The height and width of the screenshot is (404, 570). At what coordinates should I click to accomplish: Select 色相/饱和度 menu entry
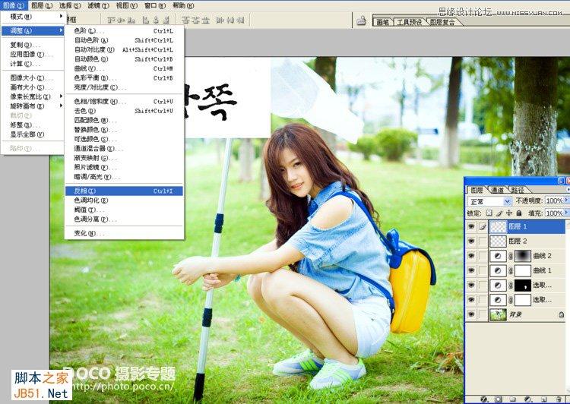pyautogui.click(x=124, y=101)
